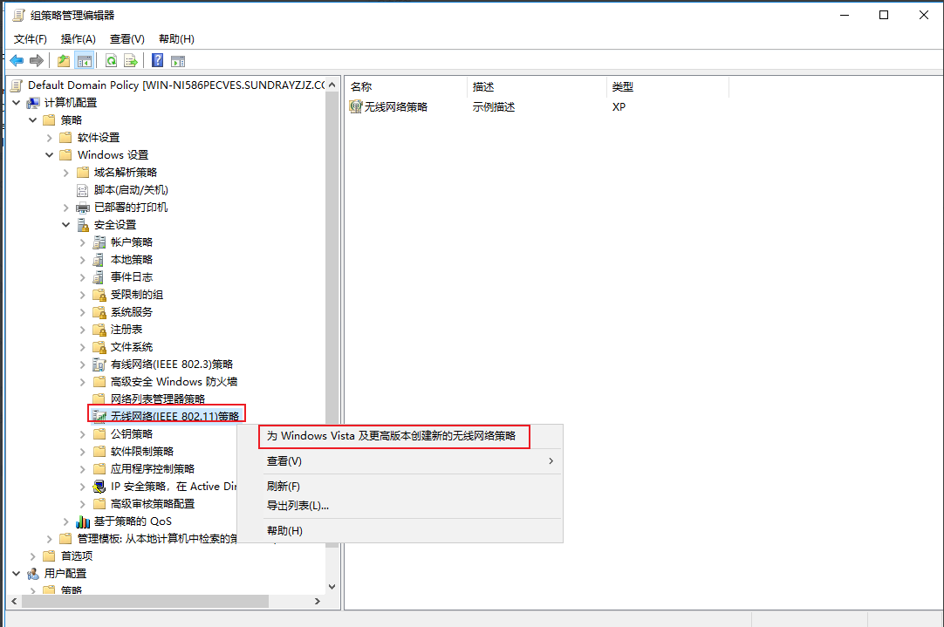Viewport: 944px width, 627px height.
Task: Click 导出列表(L)... in the context menu
Action: pos(298,505)
